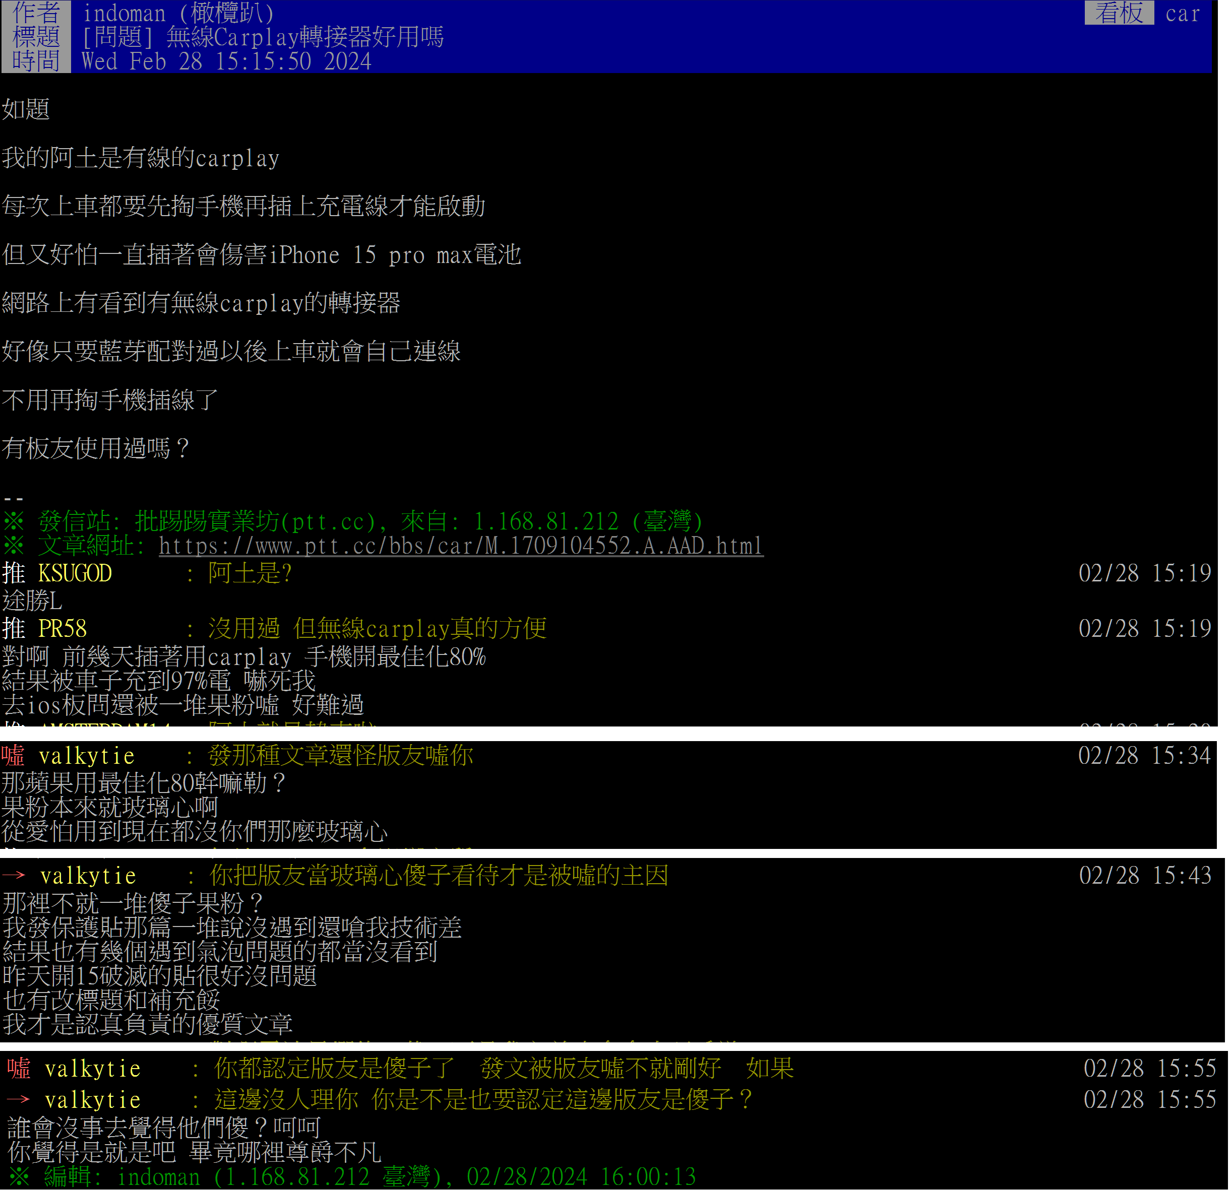Click the reply 我才是認真負責的優質文章
1232x1190 pixels.
148,1024
